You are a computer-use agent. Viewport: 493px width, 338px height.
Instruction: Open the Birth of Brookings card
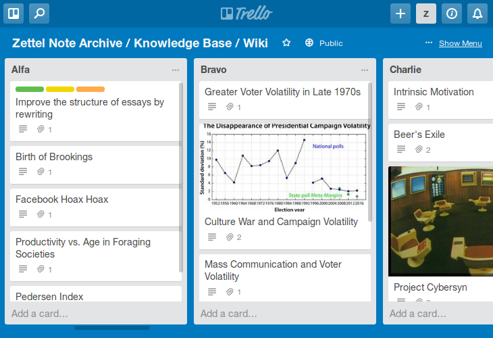(x=96, y=164)
